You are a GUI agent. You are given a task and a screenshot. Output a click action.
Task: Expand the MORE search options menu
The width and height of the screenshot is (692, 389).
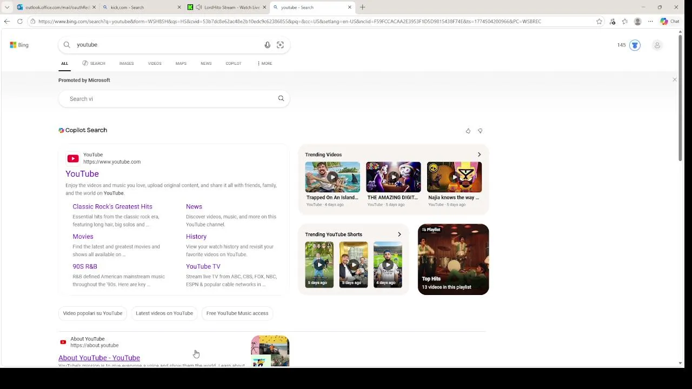(264, 63)
